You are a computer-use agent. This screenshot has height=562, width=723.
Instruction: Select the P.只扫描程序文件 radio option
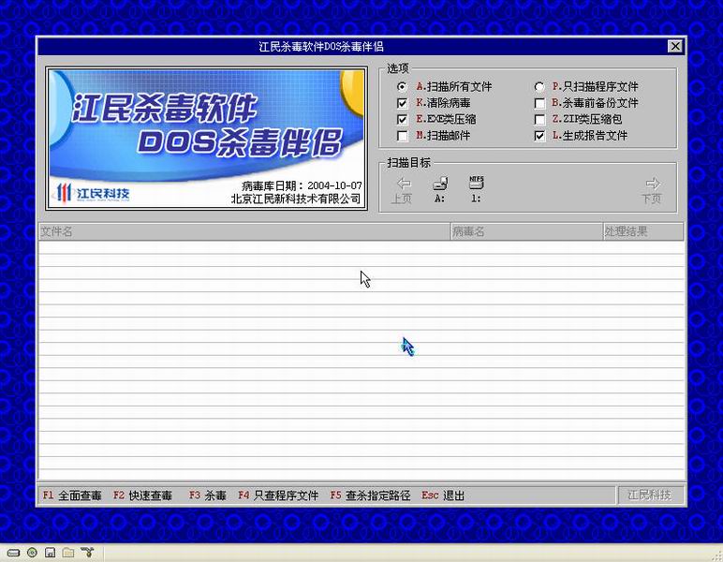(x=539, y=87)
